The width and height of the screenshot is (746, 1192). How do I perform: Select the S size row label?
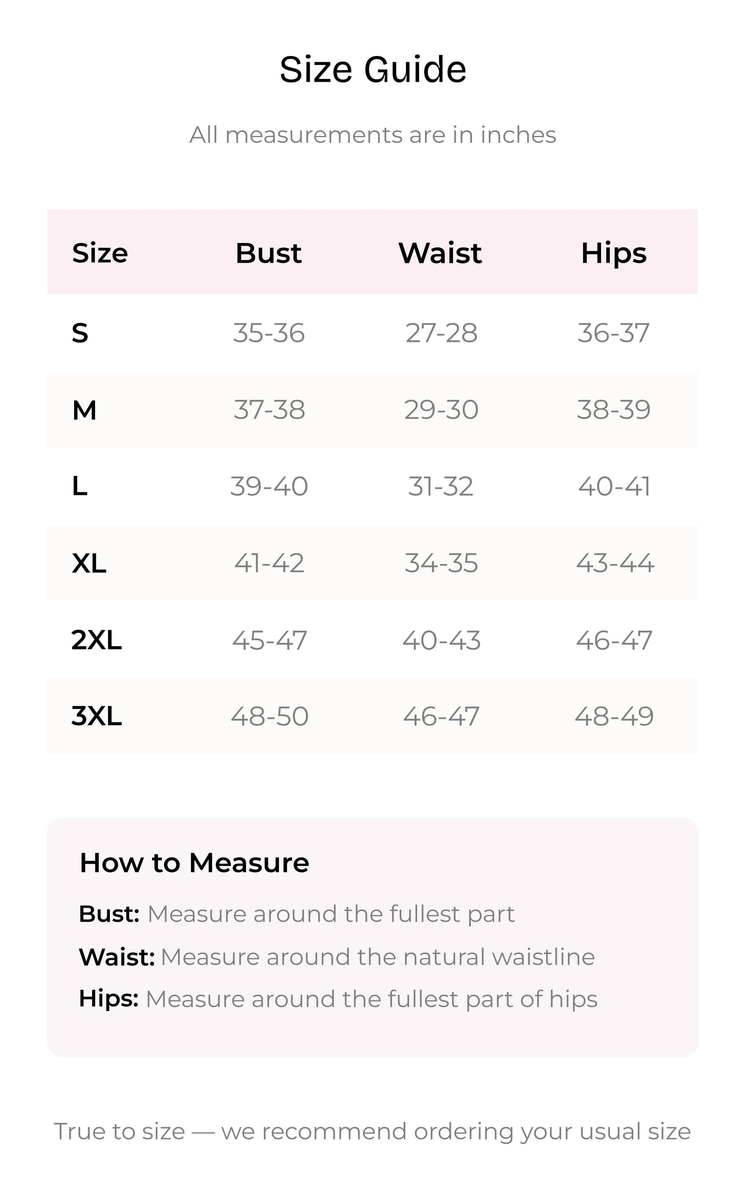coord(80,333)
